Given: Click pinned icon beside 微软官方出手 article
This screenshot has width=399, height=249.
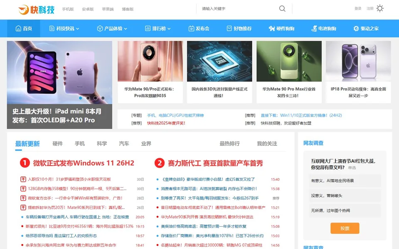Looking at the screenshot, I should [x=23, y=198].
